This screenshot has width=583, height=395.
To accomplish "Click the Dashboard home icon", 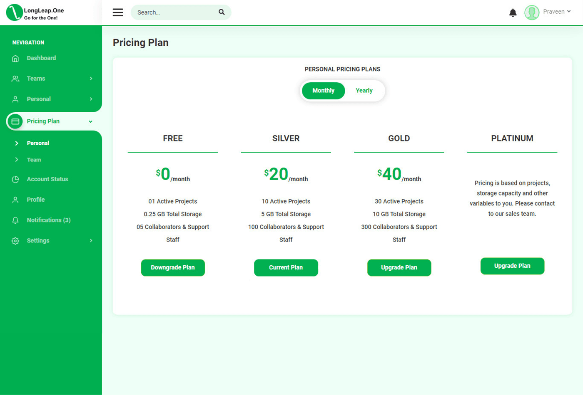I will 15,58.
